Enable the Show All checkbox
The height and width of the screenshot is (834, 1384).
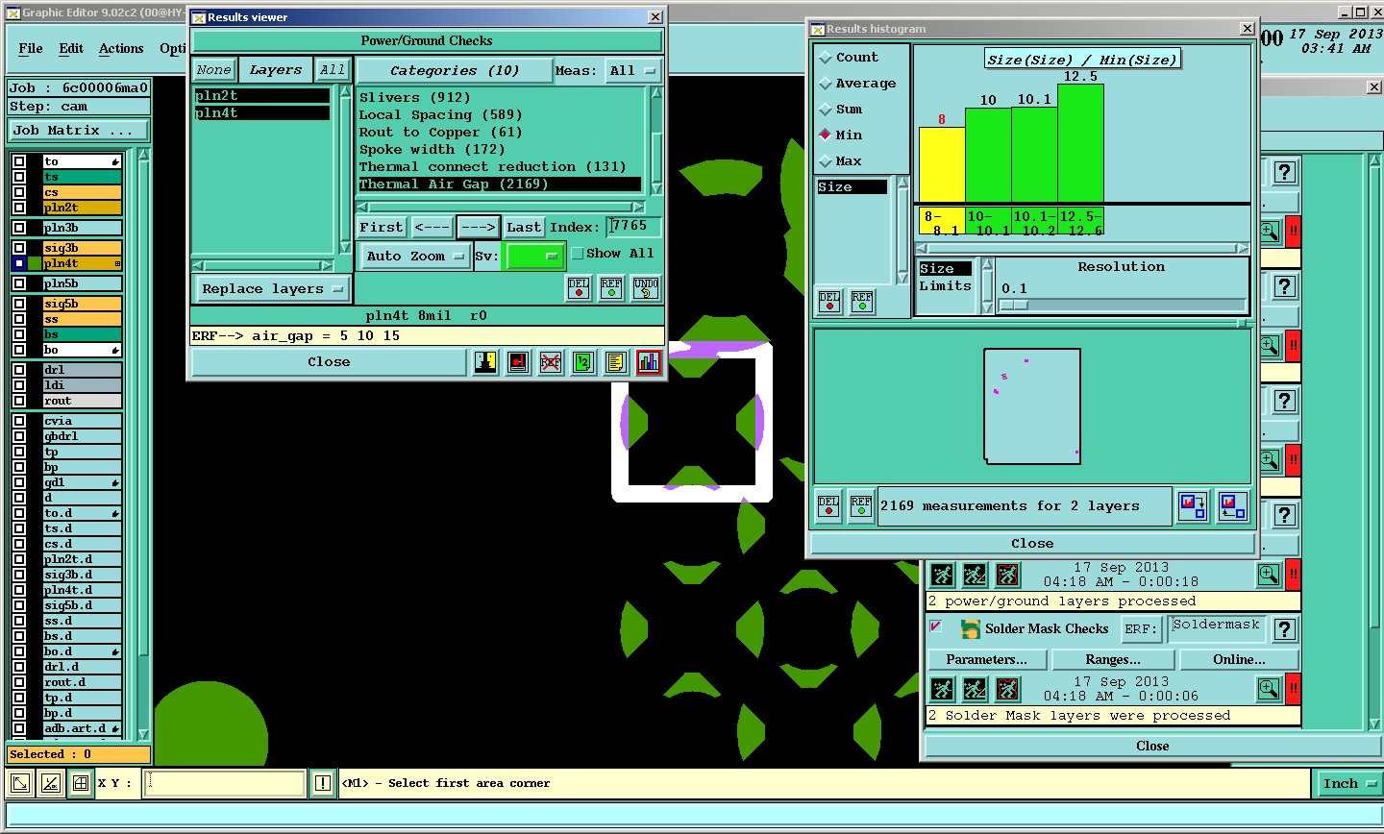(x=578, y=253)
